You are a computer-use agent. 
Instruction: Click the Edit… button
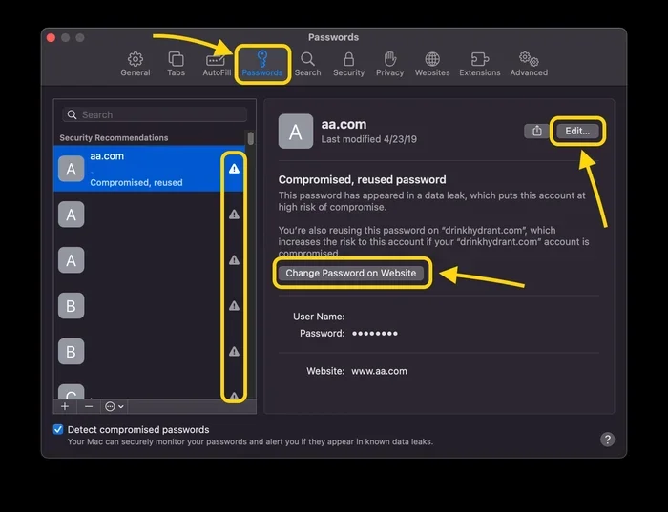click(577, 131)
